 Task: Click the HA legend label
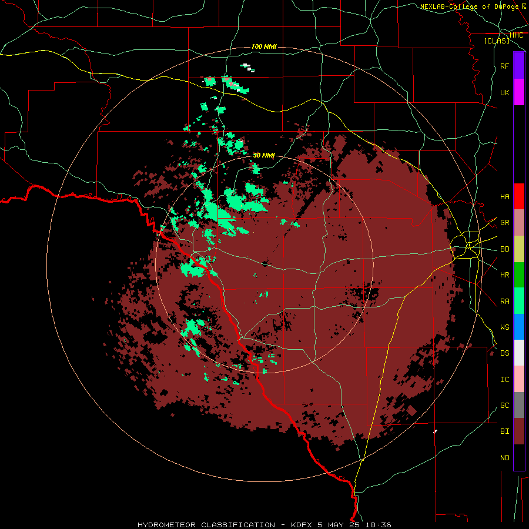(505, 196)
